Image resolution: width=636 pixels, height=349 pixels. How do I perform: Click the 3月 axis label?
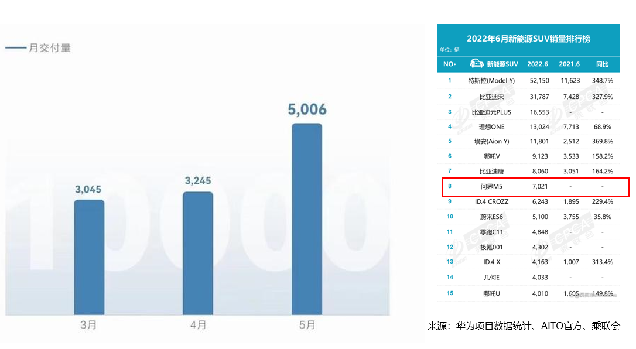click(88, 325)
